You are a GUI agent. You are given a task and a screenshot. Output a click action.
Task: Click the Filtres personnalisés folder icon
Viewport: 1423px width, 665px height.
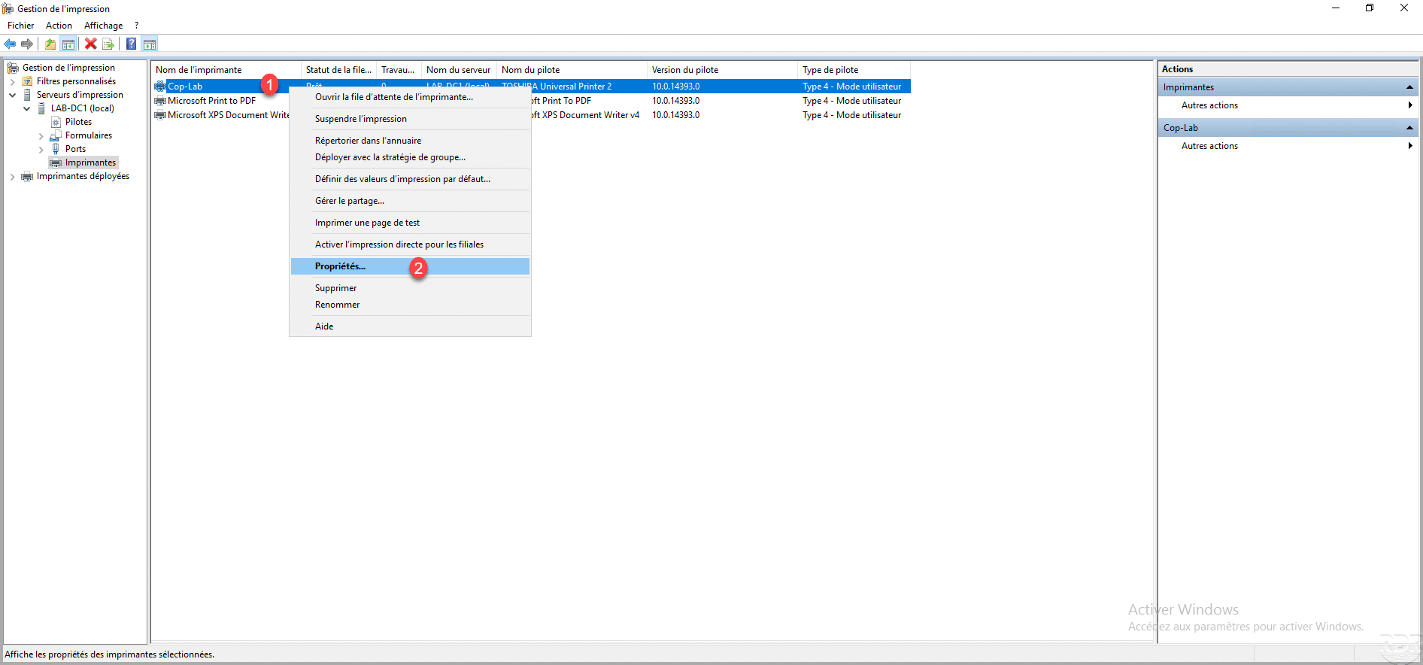[x=27, y=81]
